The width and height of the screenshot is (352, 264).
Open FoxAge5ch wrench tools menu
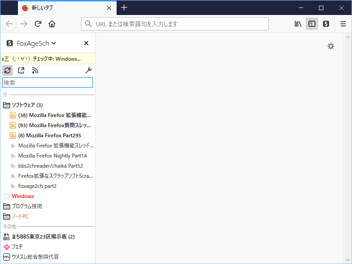click(x=88, y=70)
